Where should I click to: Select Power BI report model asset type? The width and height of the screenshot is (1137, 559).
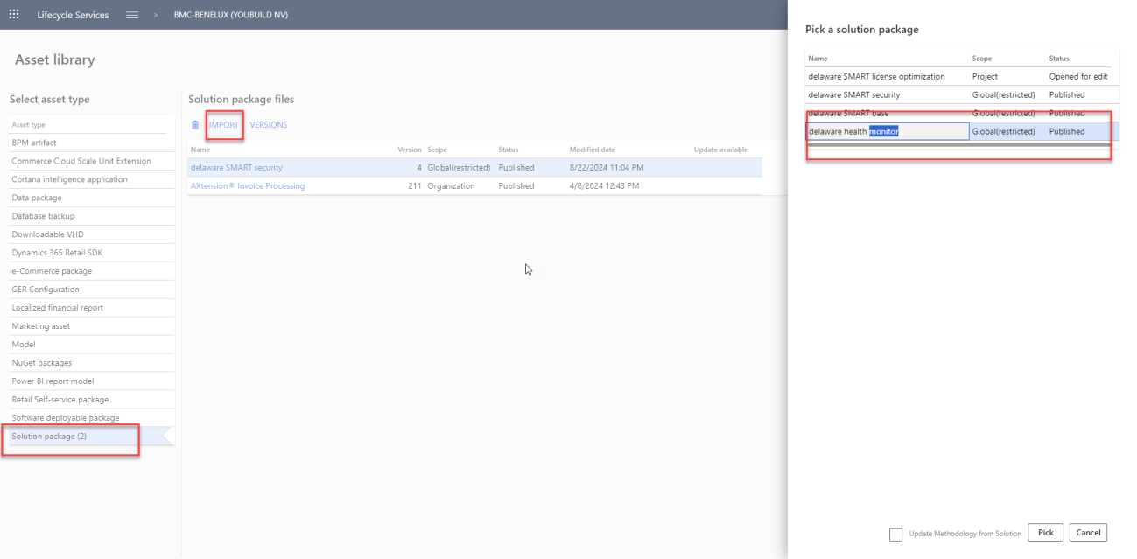pyautogui.click(x=92, y=381)
